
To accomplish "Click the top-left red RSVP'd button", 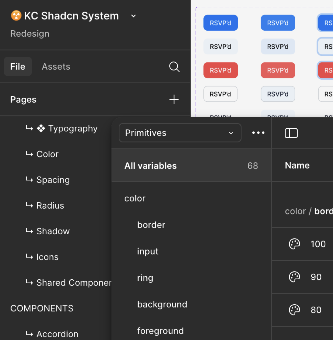I will tap(220, 70).
